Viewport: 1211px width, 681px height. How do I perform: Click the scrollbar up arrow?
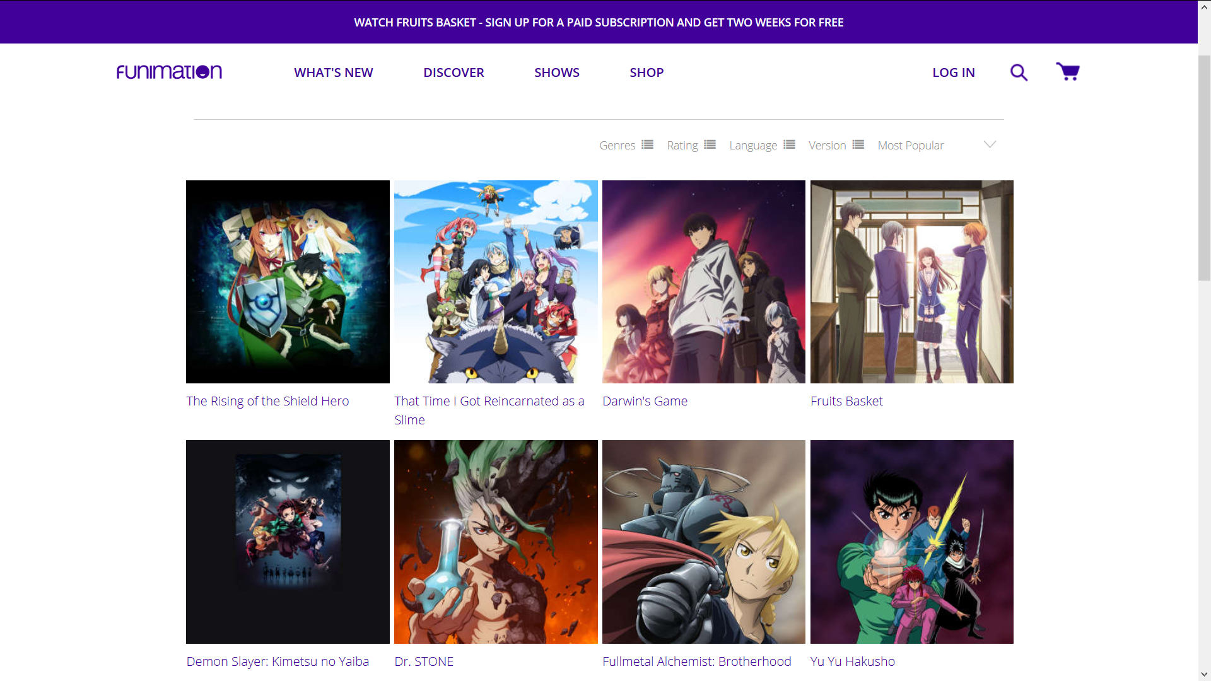click(1204, 7)
